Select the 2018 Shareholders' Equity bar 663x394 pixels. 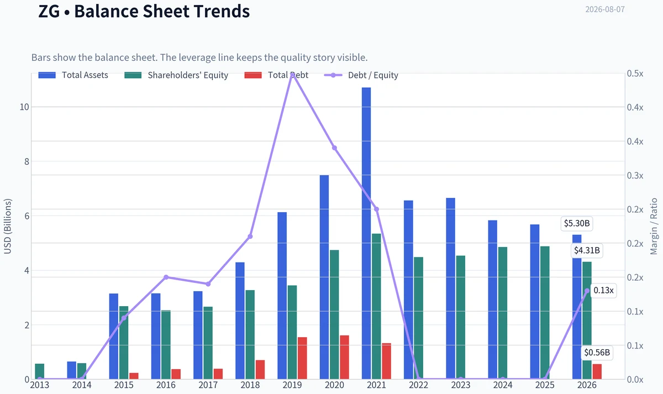(x=250, y=334)
